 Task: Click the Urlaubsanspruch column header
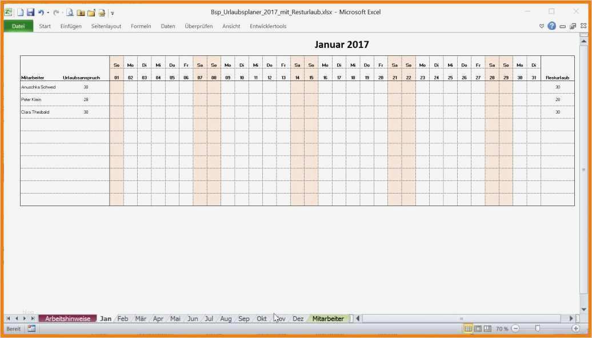pos(81,78)
